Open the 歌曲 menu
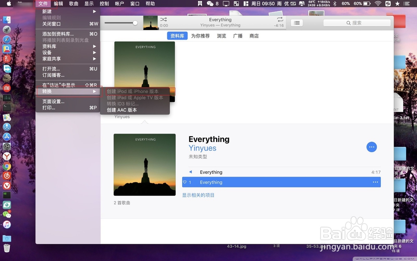The width and height of the screenshot is (417, 261). click(x=74, y=3)
